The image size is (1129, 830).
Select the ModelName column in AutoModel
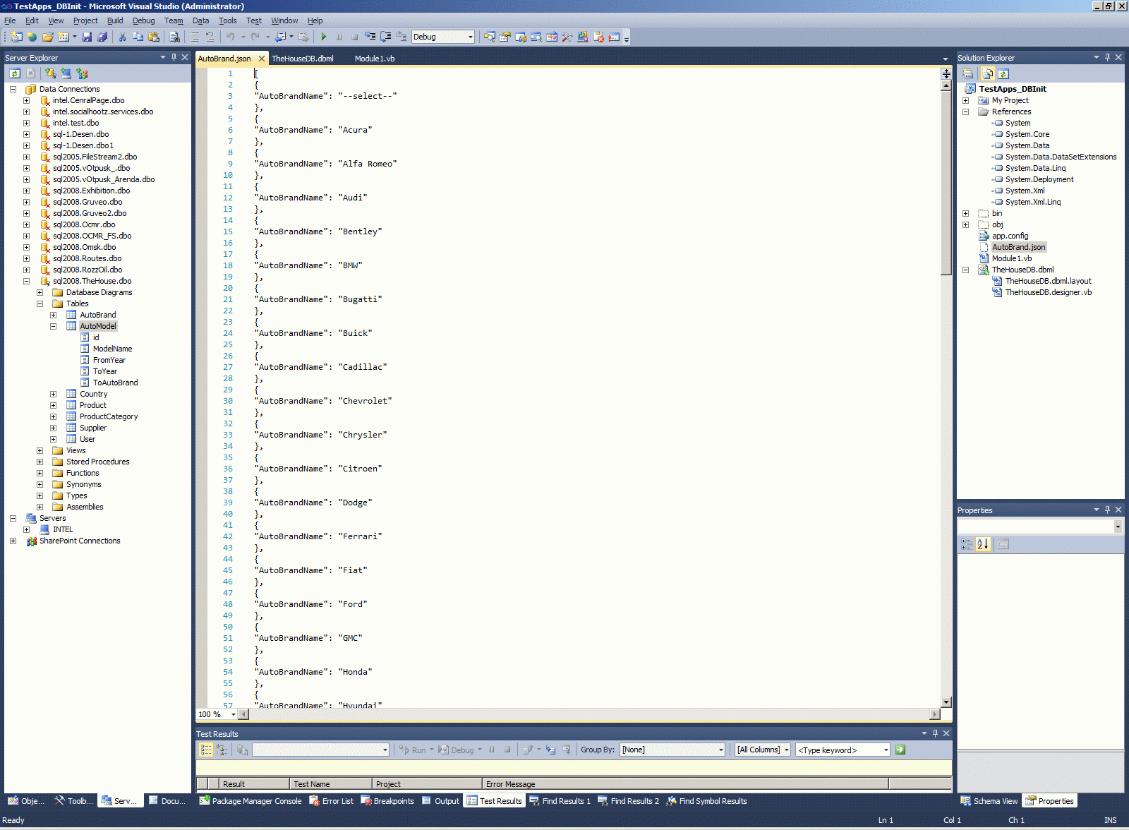[112, 349]
